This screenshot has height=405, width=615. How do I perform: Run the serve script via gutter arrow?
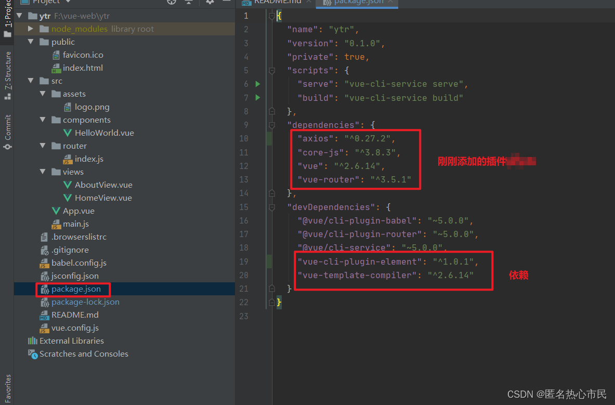click(x=257, y=84)
